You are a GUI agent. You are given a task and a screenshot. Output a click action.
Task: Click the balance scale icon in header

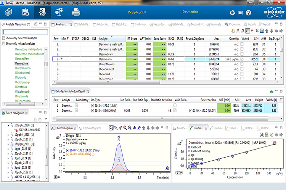(x=59, y=12)
